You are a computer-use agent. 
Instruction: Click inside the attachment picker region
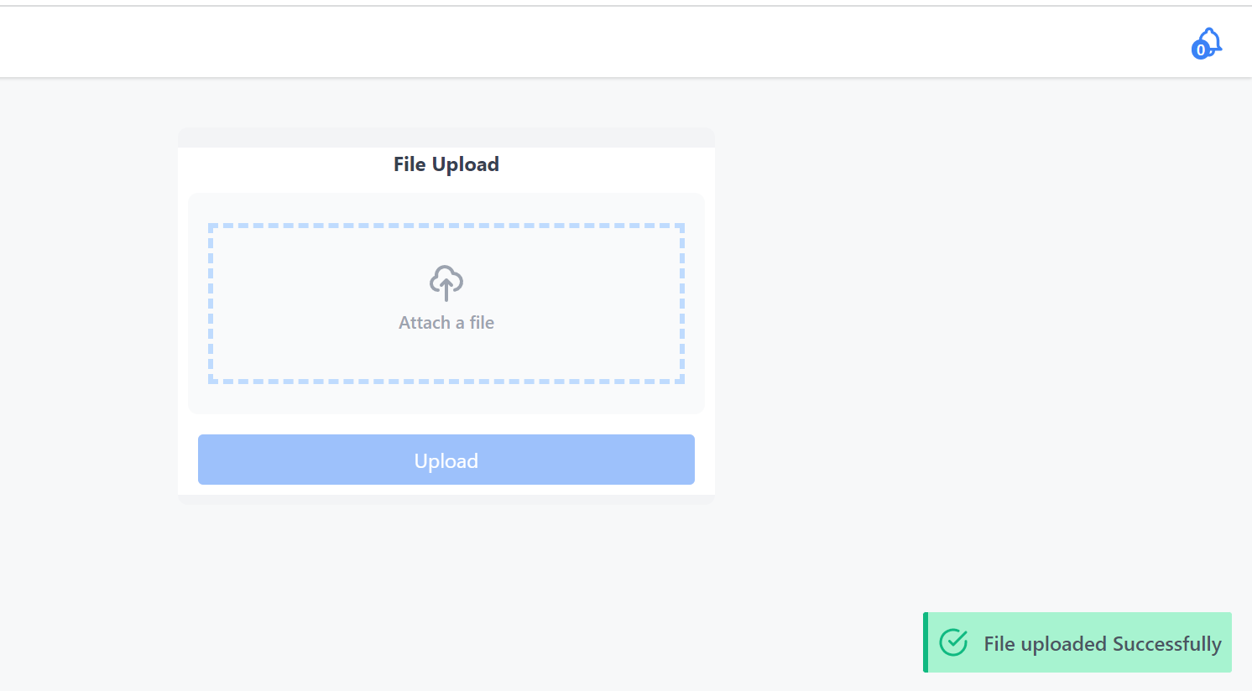[446, 304]
